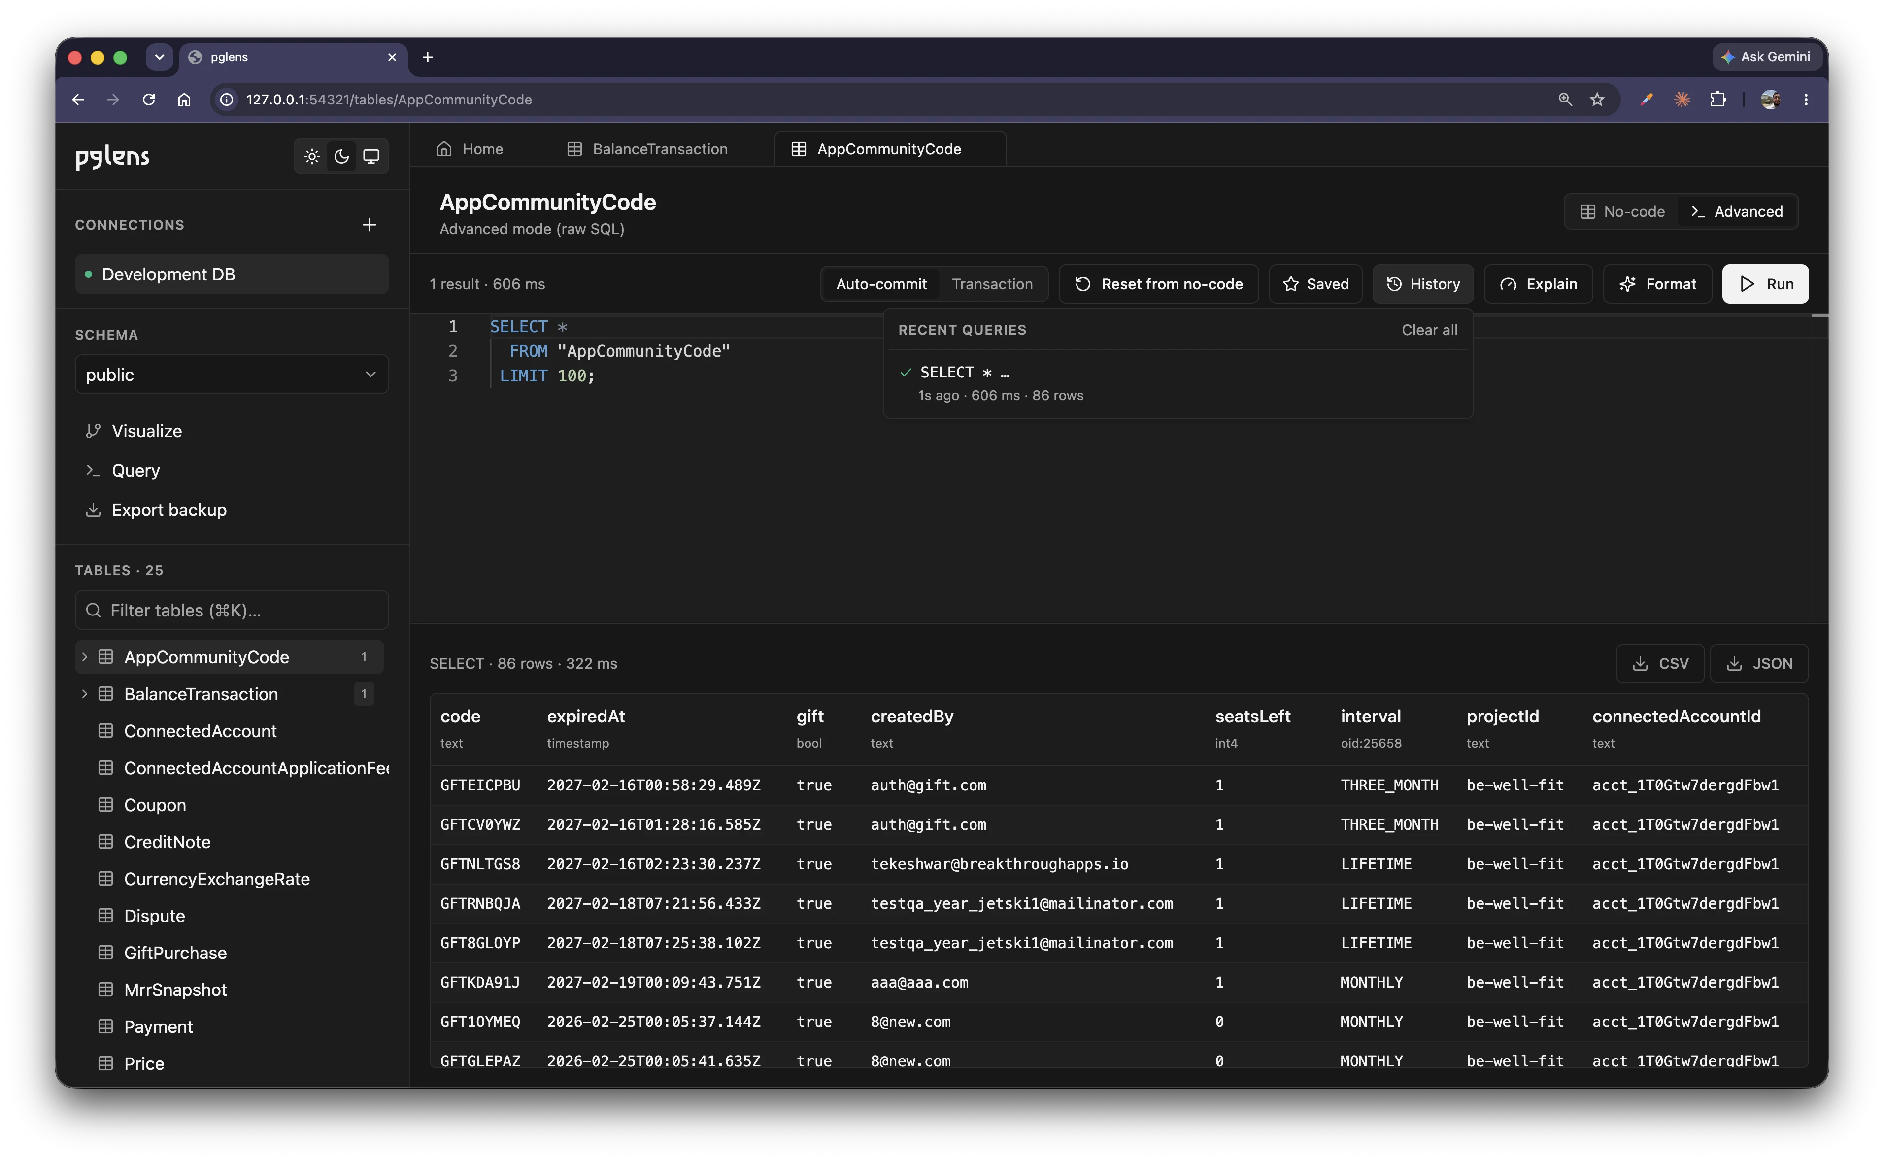Toggle the History panel
The height and width of the screenshot is (1161, 1884).
[1422, 284]
